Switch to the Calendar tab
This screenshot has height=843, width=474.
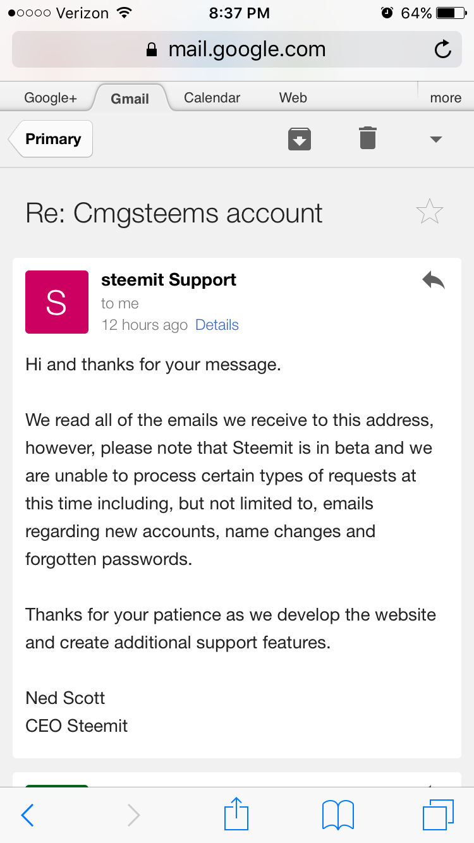click(x=212, y=97)
